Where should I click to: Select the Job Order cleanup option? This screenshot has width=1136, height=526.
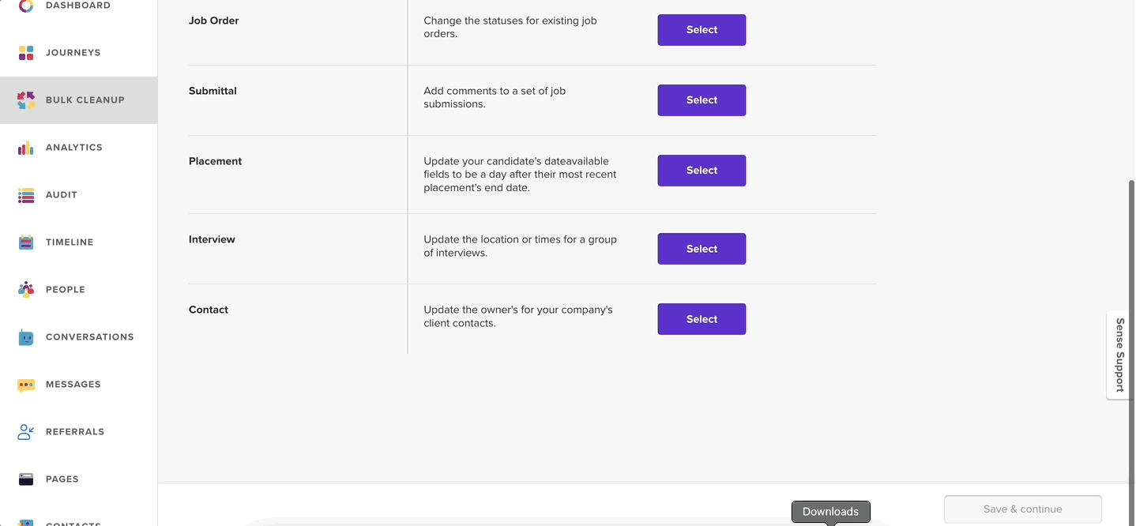(702, 30)
